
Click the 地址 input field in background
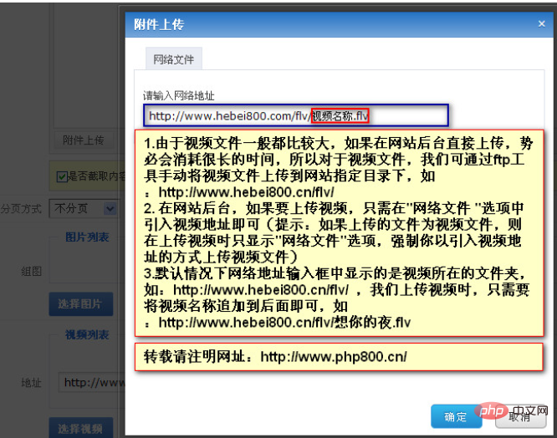[92, 382]
